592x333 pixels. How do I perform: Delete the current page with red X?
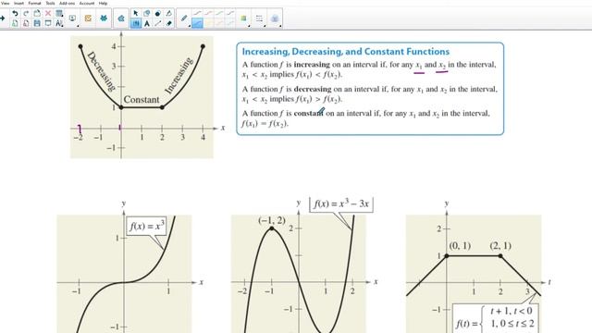[48, 14]
